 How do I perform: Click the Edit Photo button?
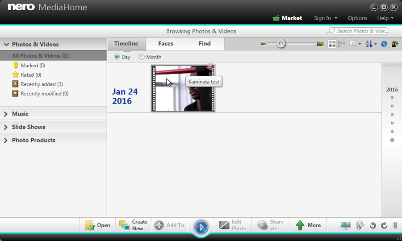pyautogui.click(x=233, y=225)
